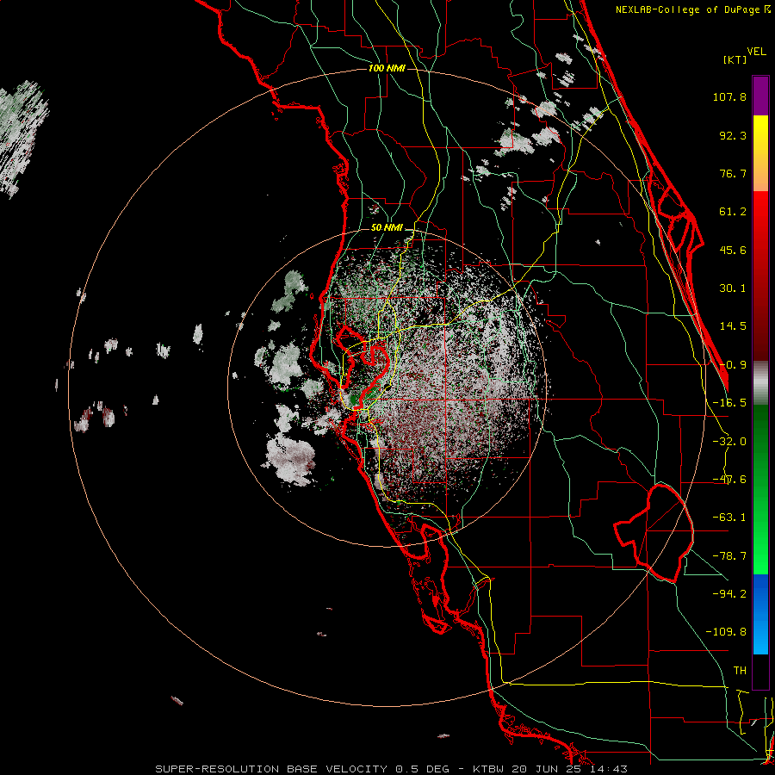The height and width of the screenshot is (775, 775).
Task: Click the 92.3 value on velocity scale
Action: [733, 135]
